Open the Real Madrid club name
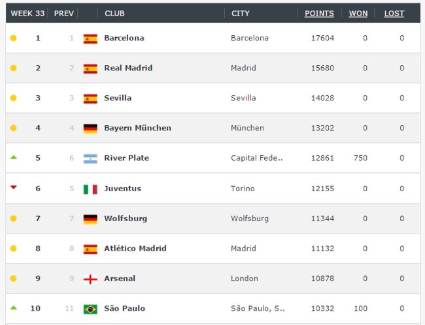The width and height of the screenshot is (425, 325). tap(128, 68)
